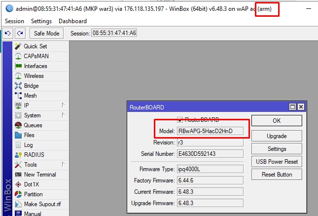
Task: Click the Model field RBwAPG-5HacD2HnD
Action: [x=210, y=131]
